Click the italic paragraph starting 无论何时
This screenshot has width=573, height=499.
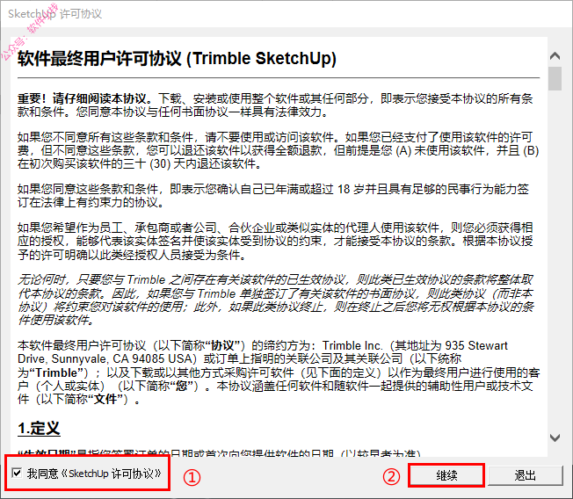[276, 300]
